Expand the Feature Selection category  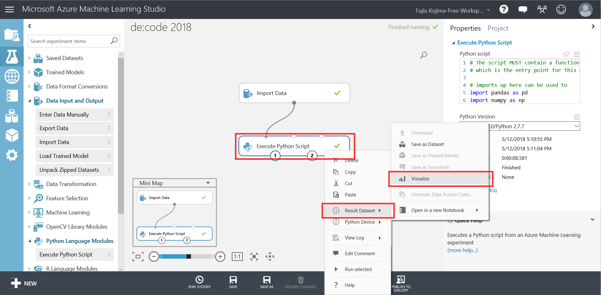pos(29,198)
